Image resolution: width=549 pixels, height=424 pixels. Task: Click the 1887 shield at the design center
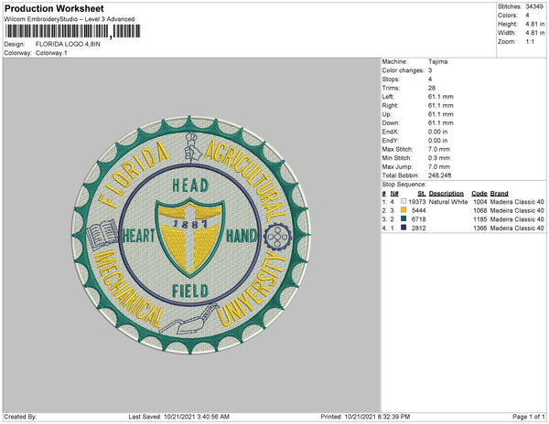click(190, 238)
